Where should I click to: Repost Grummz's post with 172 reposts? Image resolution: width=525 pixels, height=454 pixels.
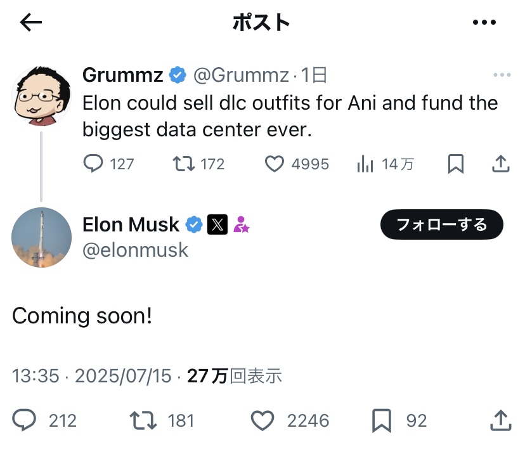pyautogui.click(x=184, y=164)
